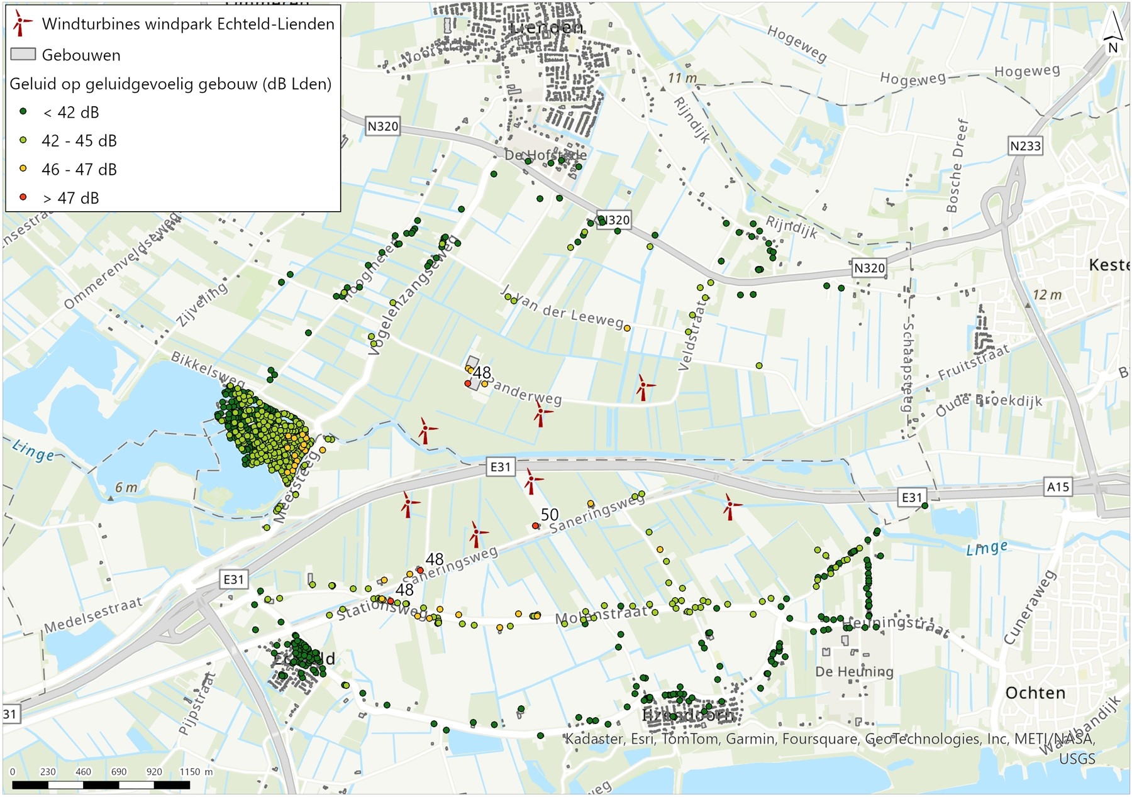
Task: Select the easternmost wind turbine on the map
Action: [x=730, y=507]
